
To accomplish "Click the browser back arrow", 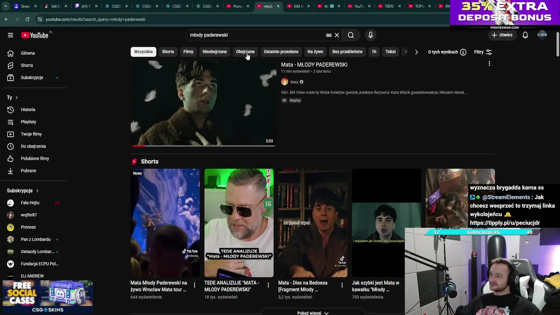I will click(7, 19).
